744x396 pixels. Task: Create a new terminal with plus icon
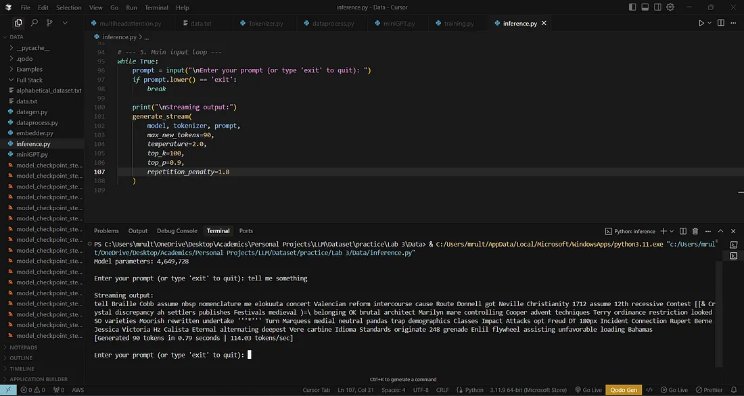pyautogui.click(x=663, y=231)
